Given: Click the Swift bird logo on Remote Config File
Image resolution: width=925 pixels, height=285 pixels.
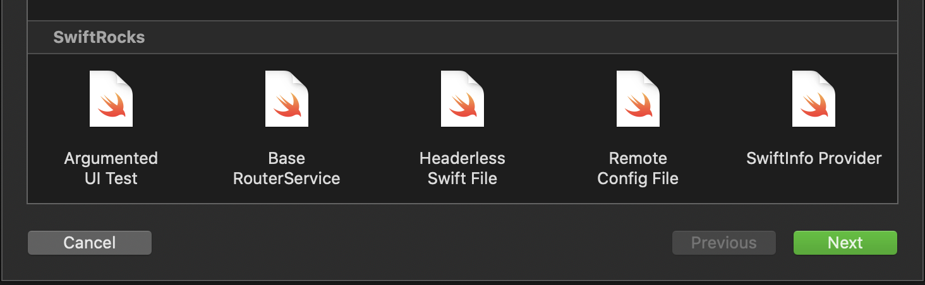Looking at the screenshot, I should [x=638, y=105].
